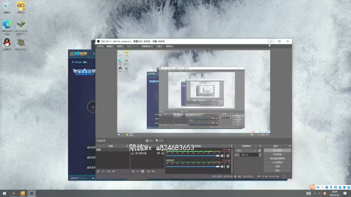Open transition properties gear icon
Image resolution: width=351 pixels, height=197 pixels.
click(x=259, y=151)
